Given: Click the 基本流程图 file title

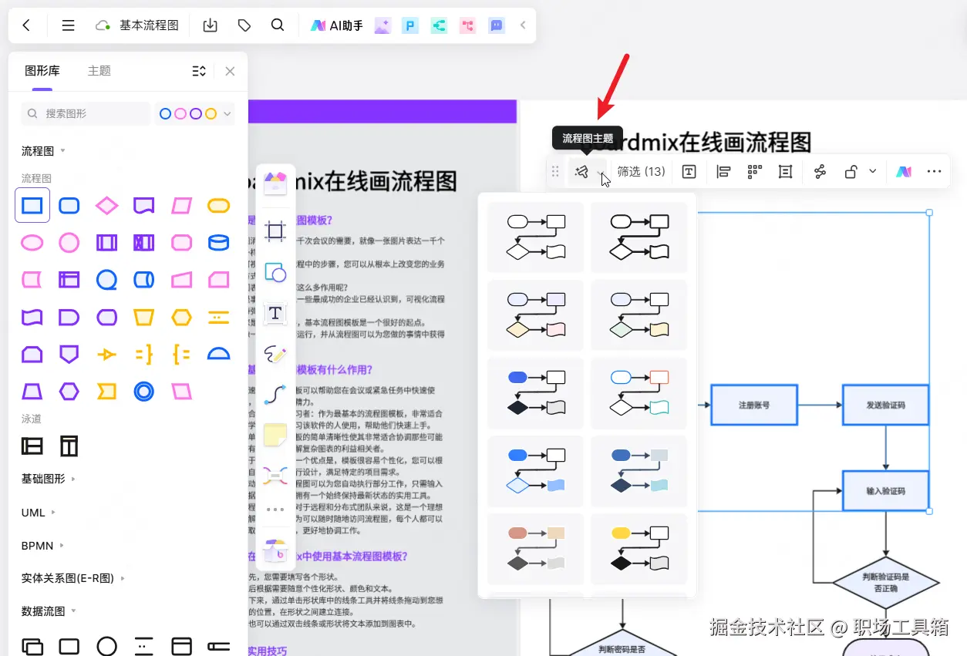Looking at the screenshot, I should 149,25.
